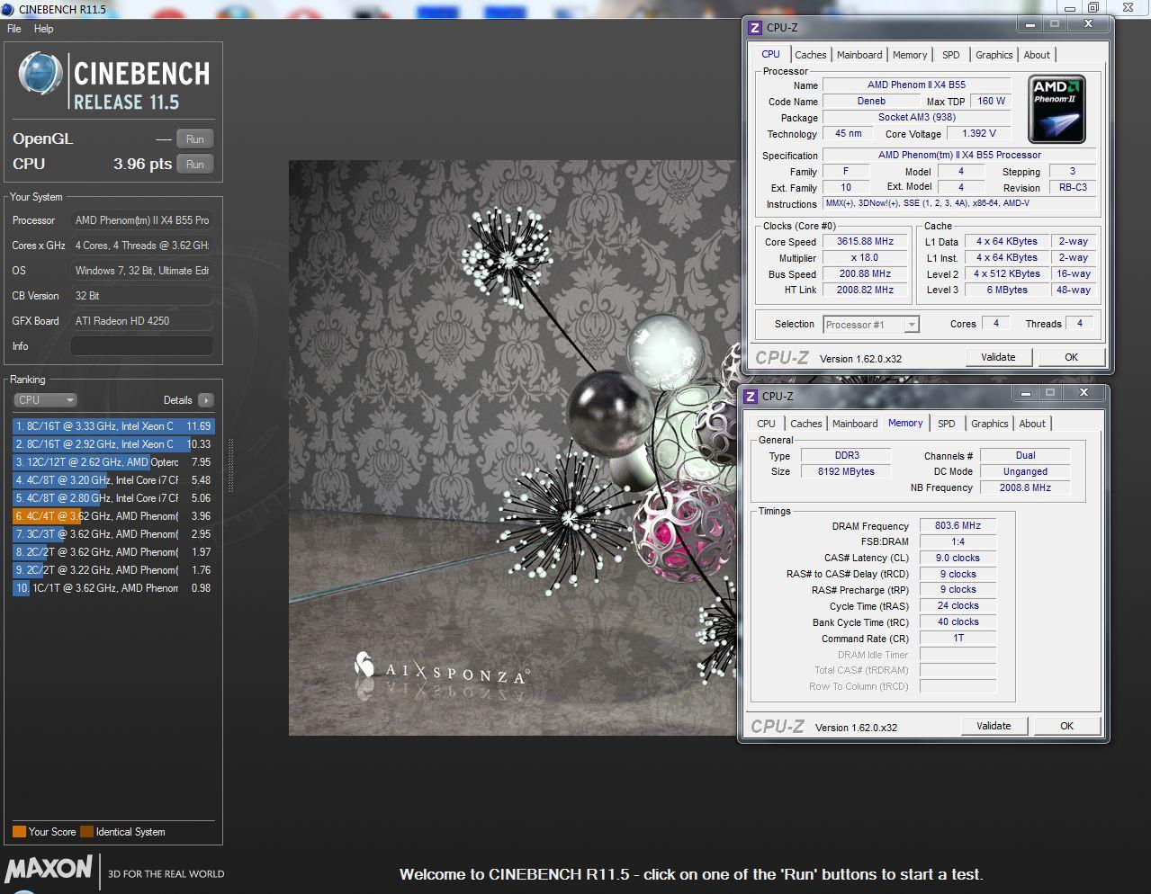
Task: Open the Help menu in Cinebench
Action: (43, 29)
